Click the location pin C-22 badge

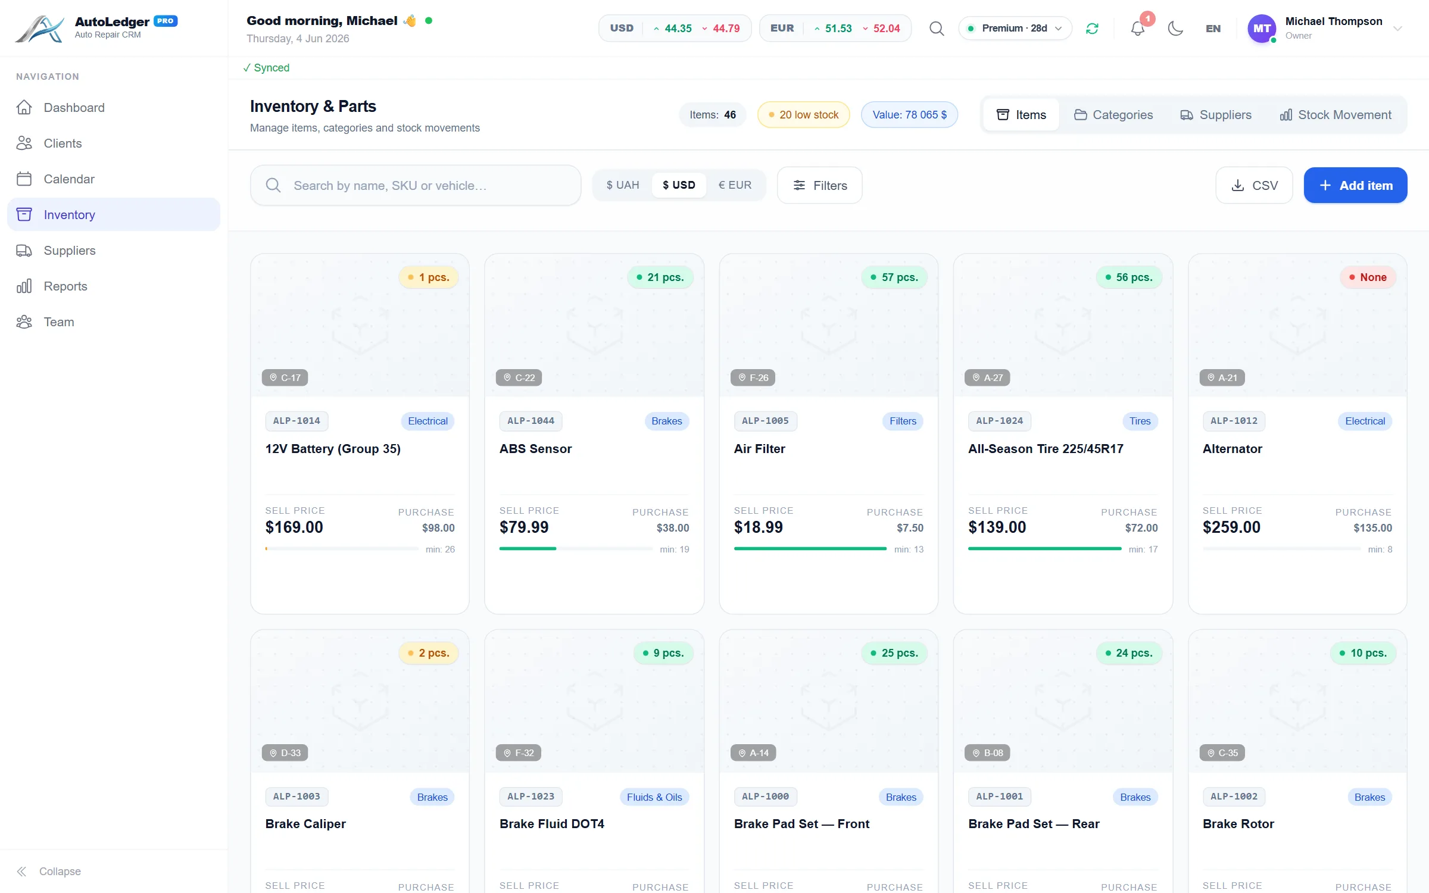pos(519,377)
